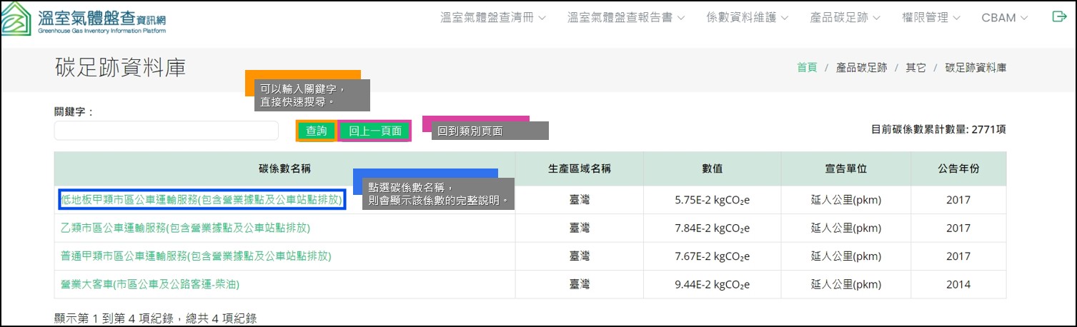Click 產品碳足跡 in the breadcrumb
Screen dimensions: 1077x327
[861, 68]
